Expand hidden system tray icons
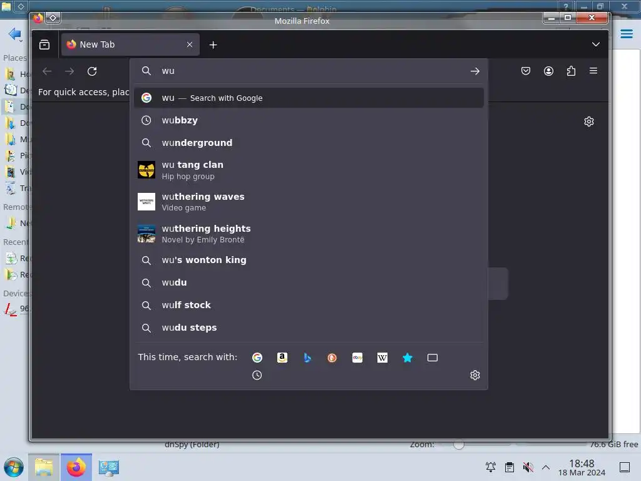Viewport: 641px width, 481px height. (x=546, y=467)
